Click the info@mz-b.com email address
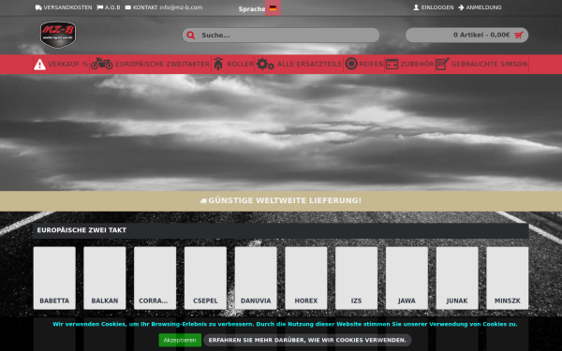 pos(181,7)
